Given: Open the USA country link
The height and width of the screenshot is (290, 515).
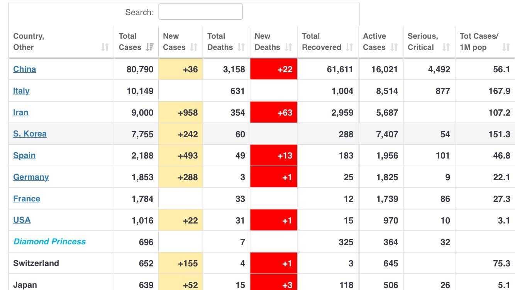Looking at the screenshot, I should (x=22, y=220).
